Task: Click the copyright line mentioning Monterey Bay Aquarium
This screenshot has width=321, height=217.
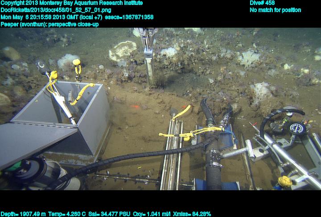Action: pos(72,3)
